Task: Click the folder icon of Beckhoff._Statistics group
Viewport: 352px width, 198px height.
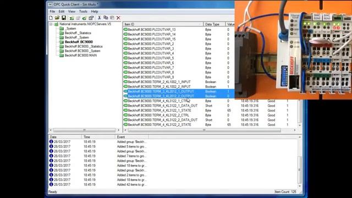Action: 62,33
